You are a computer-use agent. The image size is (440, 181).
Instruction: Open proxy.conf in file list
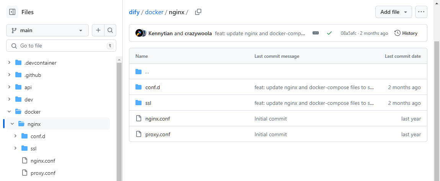(x=158, y=134)
